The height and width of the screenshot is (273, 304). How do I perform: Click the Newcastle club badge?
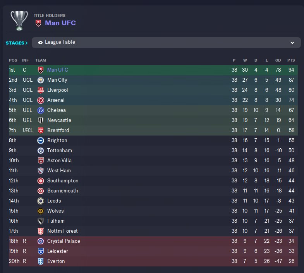(41, 120)
